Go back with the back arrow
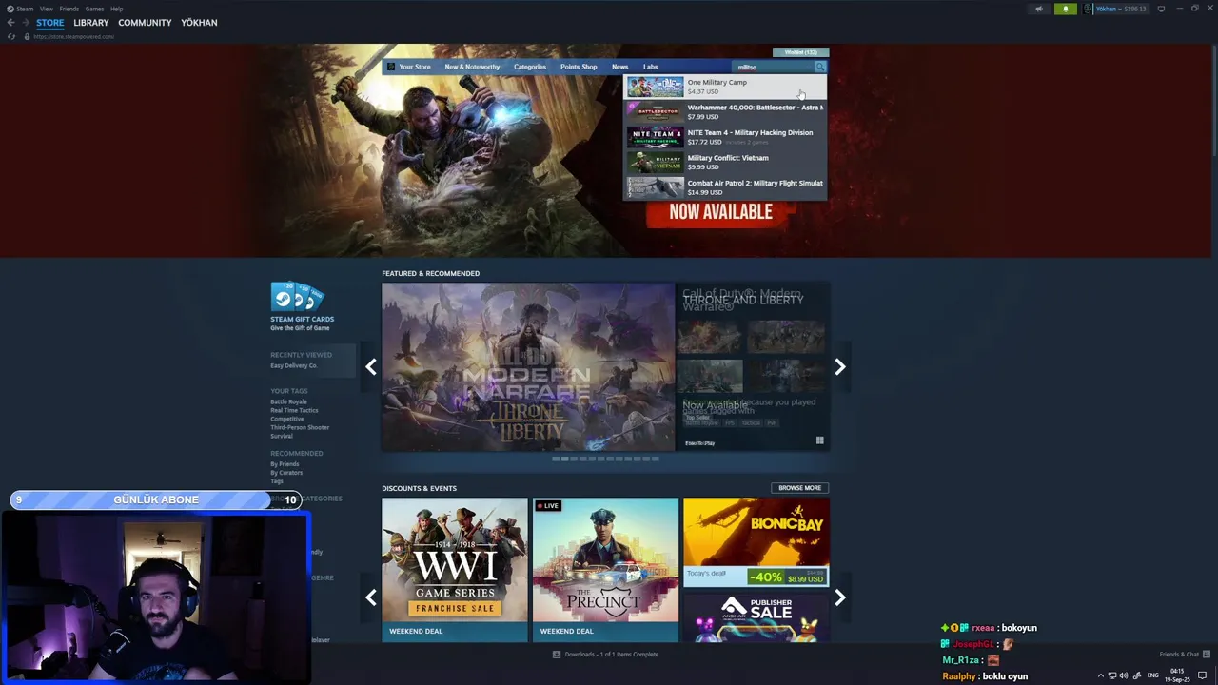This screenshot has width=1218, height=685. (x=11, y=23)
